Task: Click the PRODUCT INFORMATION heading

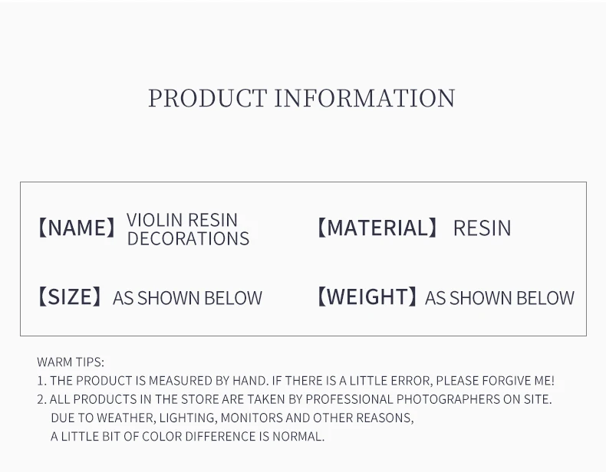Action: [301, 98]
